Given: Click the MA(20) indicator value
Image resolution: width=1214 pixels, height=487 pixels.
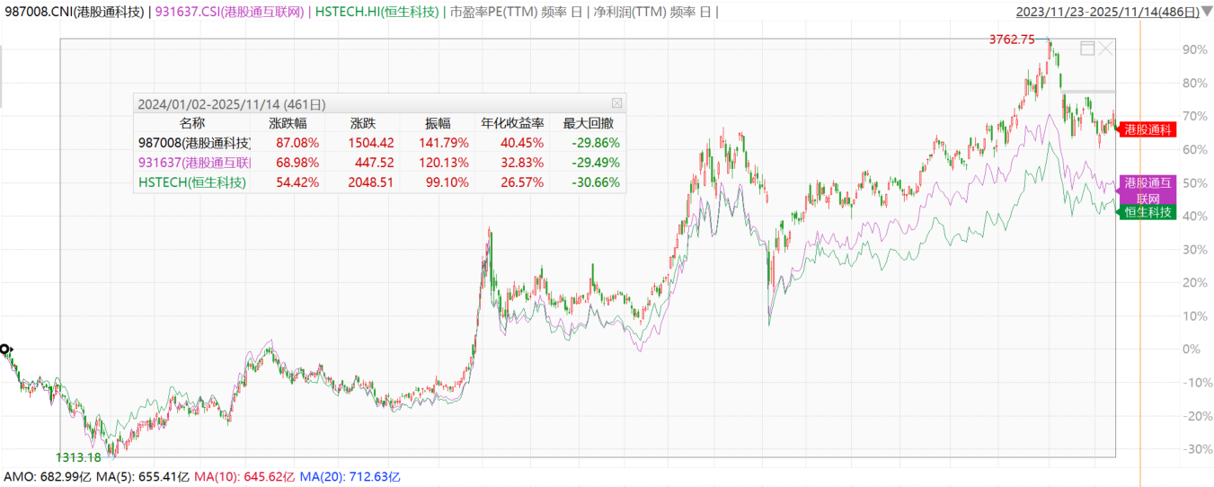Looking at the screenshot, I should click(350, 475).
